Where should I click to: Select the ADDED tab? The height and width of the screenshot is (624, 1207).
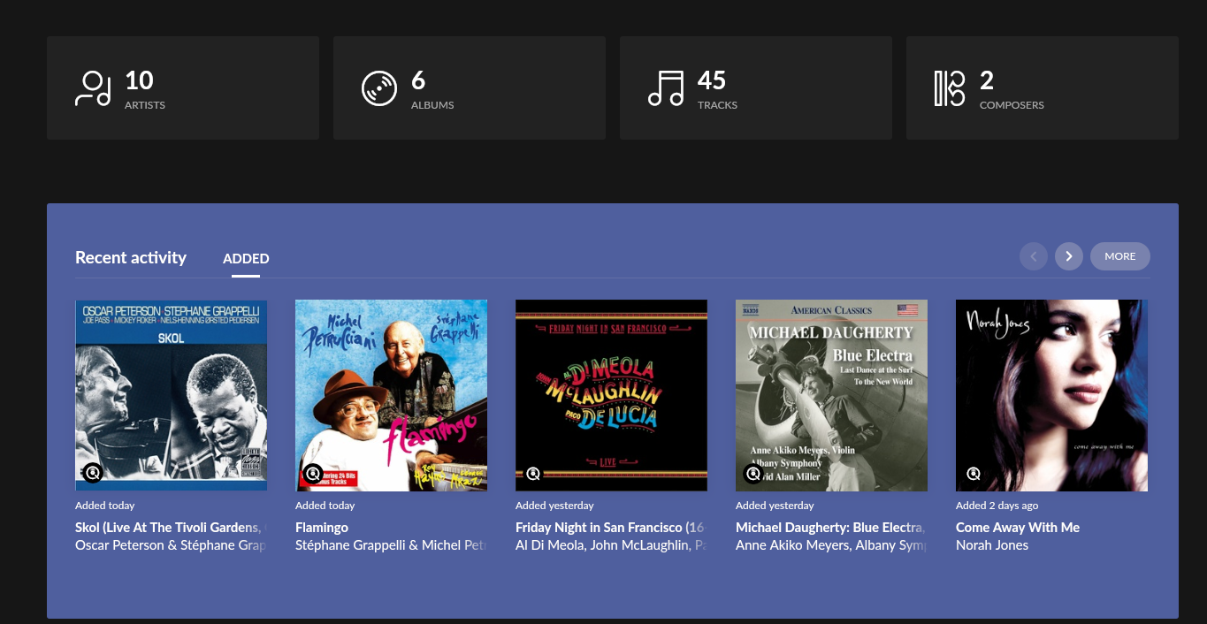(246, 259)
